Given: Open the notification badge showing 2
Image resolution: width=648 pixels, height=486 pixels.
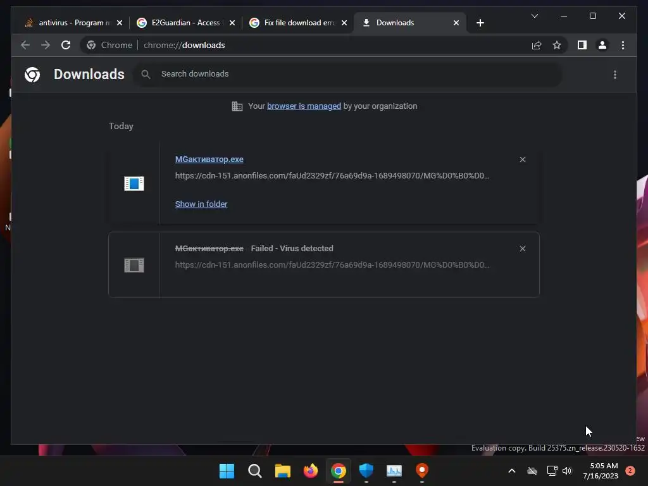Looking at the screenshot, I should point(630,471).
